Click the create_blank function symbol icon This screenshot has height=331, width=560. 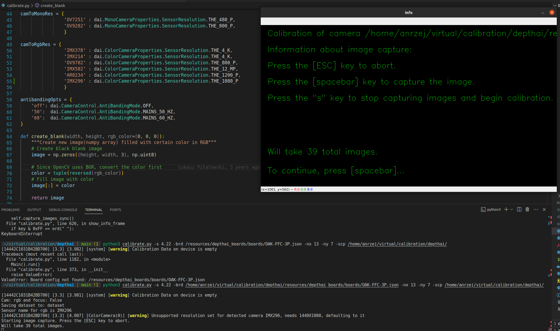37,5
